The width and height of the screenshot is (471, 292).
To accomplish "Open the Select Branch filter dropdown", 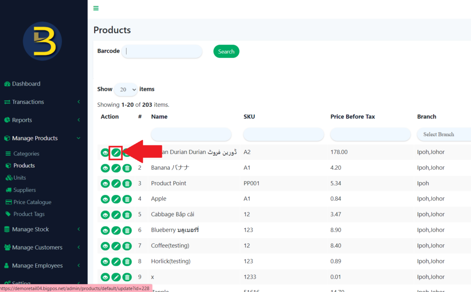I will pos(443,134).
